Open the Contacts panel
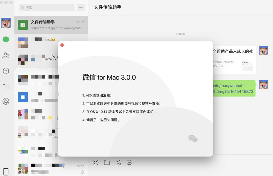The image size is (273, 176). coord(6,55)
